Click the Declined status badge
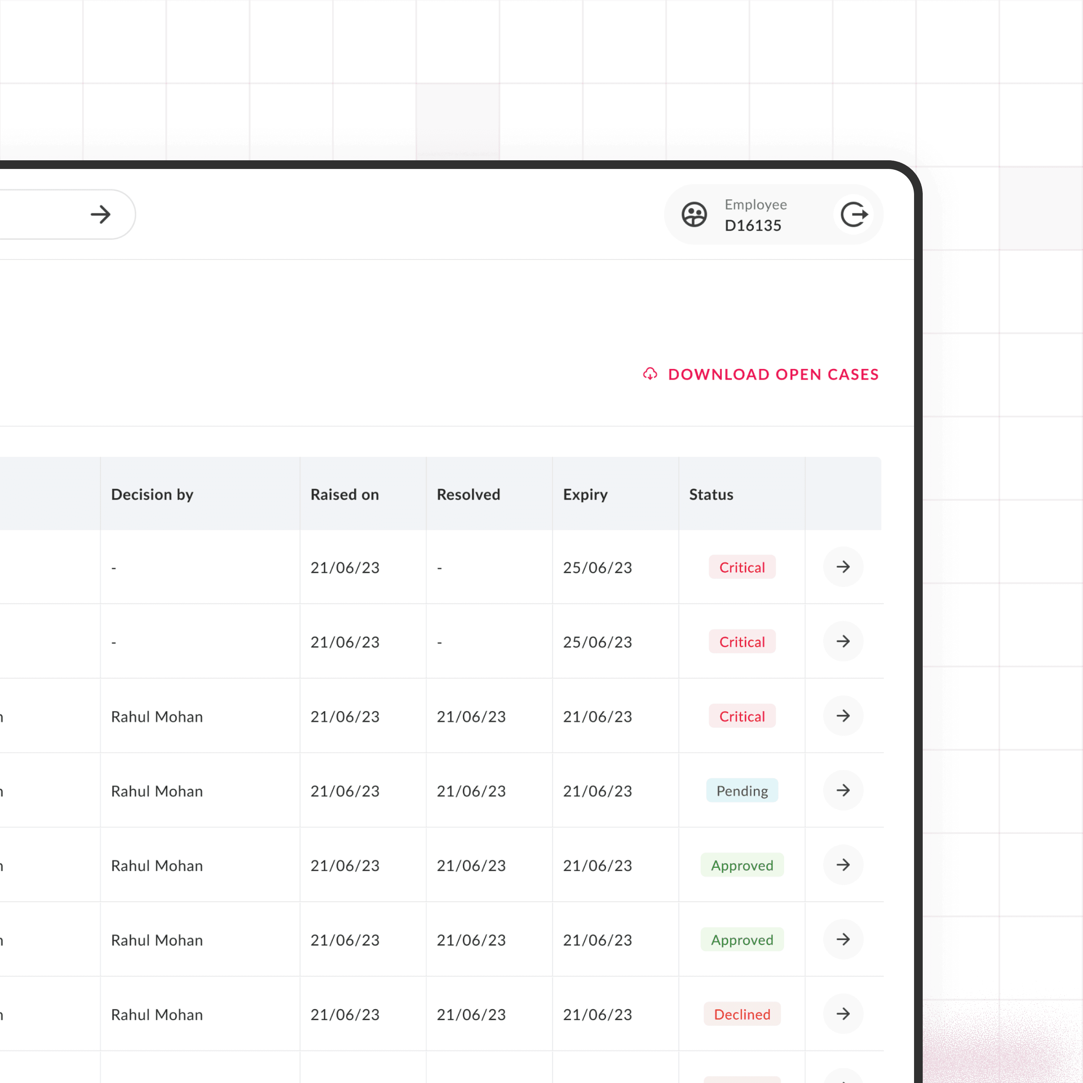Image resolution: width=1083 pixels, height=1083 pixels. tap(741, 1015)
